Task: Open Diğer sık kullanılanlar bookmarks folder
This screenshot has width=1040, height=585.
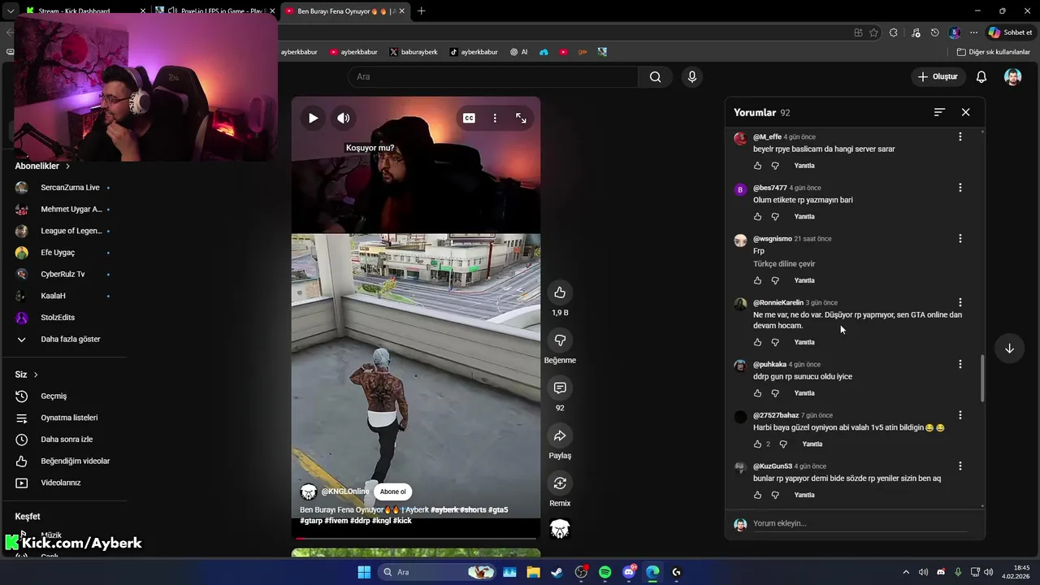Action: coord(993,52)
